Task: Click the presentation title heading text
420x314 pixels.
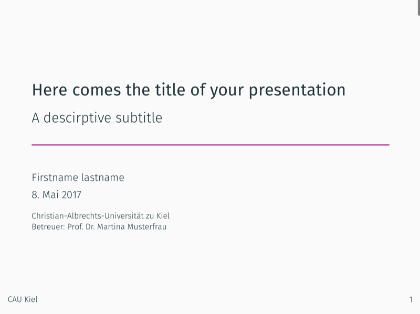Action: 188,90
